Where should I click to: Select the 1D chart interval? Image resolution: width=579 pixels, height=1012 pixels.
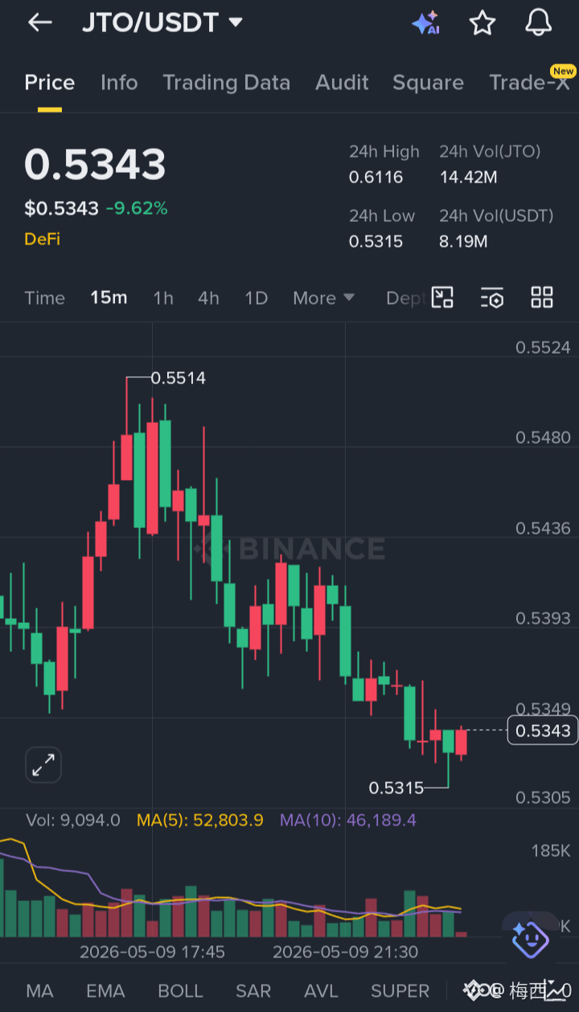(x=256, y=298)
